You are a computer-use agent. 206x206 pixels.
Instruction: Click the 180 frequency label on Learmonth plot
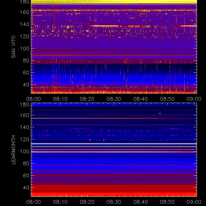(24, 105)
